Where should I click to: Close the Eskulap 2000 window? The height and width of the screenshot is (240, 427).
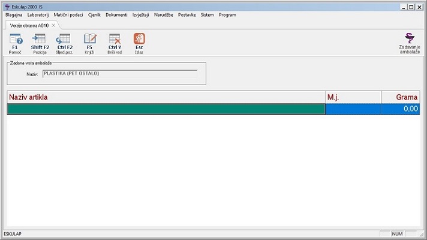point(419,7)
